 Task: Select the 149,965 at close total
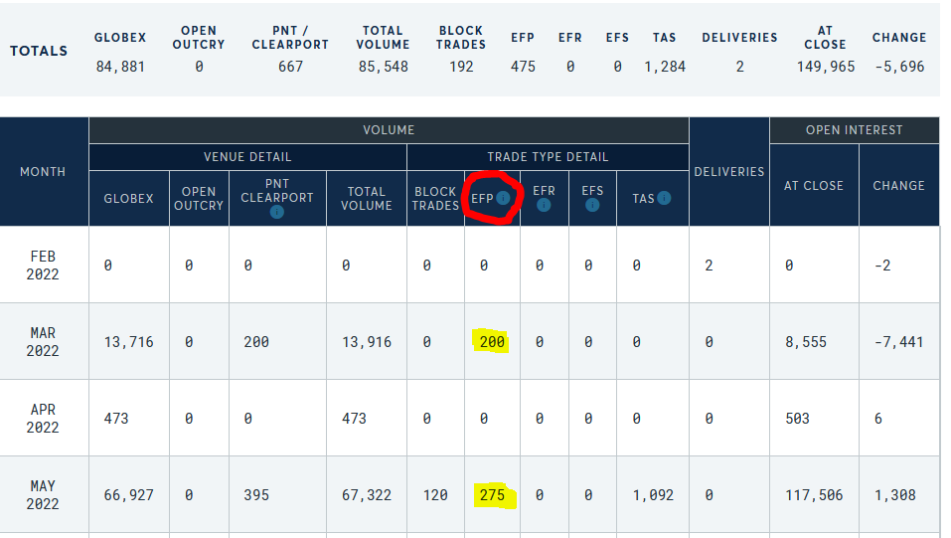point(826,67)
